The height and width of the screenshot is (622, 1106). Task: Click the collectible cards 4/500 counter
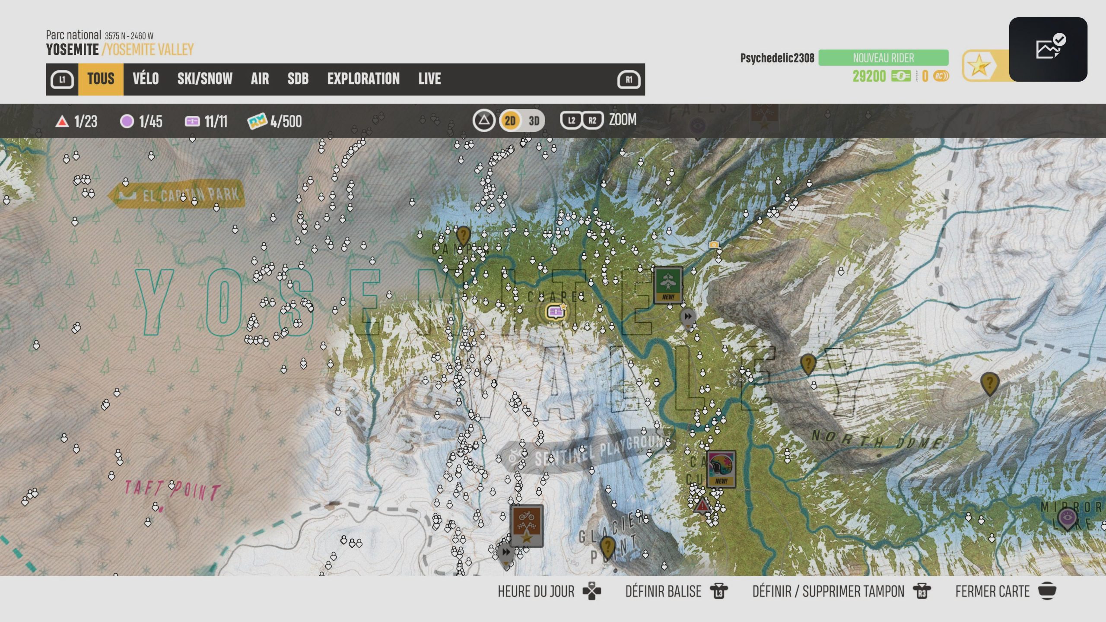275,121
